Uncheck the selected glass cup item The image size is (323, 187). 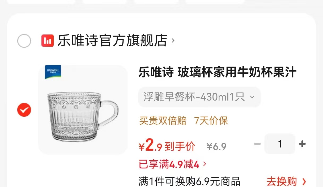[24, 110]
